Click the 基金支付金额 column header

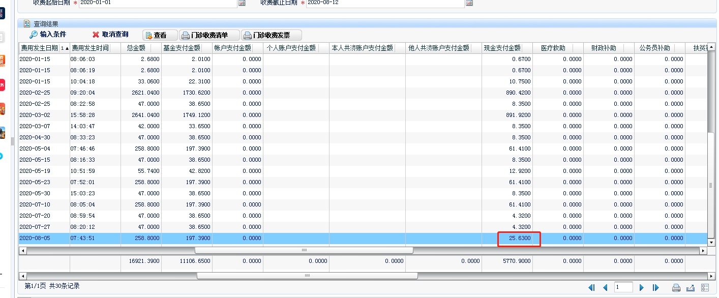(187, 48)
